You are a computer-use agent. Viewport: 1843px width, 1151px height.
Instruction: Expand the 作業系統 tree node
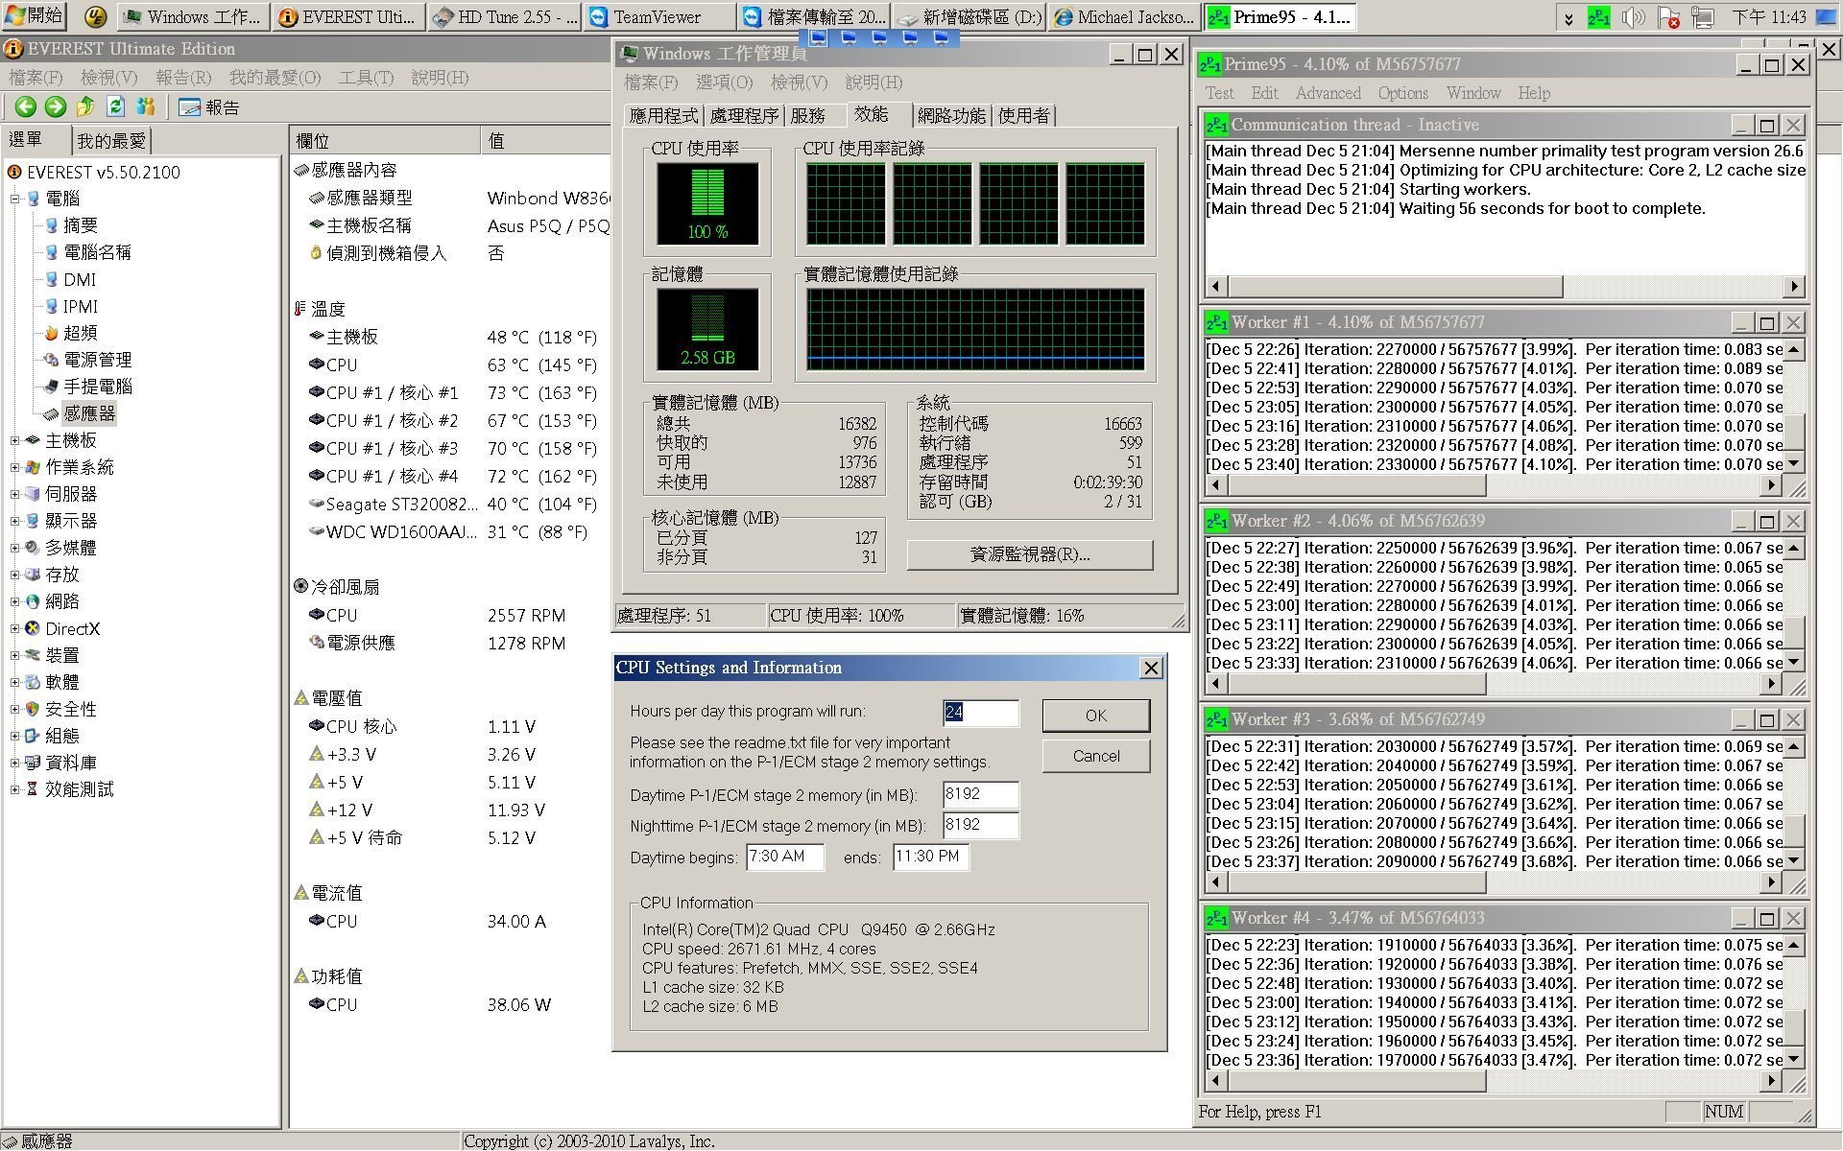[14, 467]
